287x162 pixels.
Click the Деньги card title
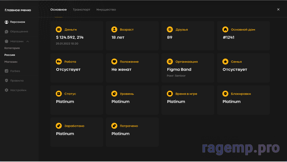click(71, 30)
